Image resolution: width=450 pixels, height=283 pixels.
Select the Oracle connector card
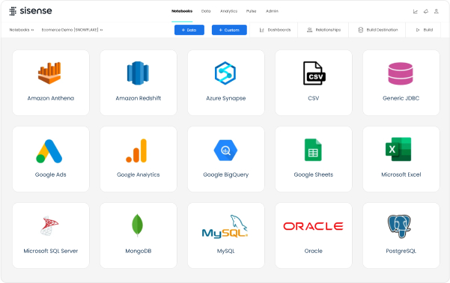click(314, 236)
